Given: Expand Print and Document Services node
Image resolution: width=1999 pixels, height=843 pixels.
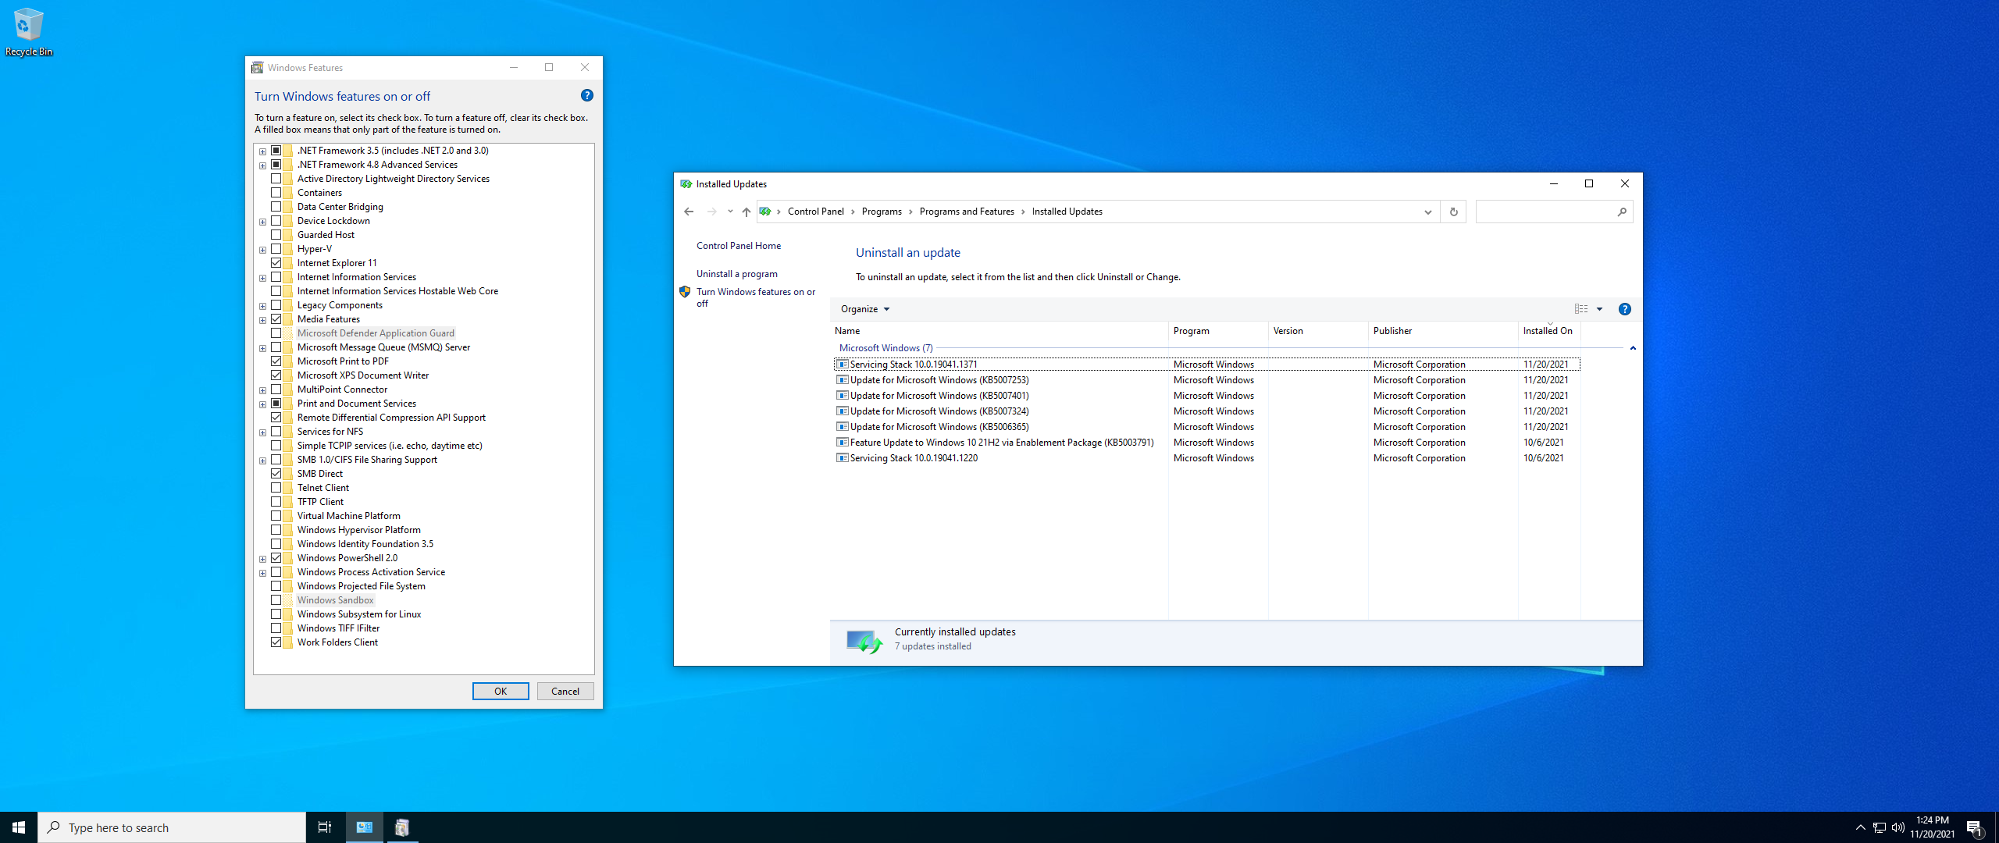Looking at the screenshot, I should (263, 404).
